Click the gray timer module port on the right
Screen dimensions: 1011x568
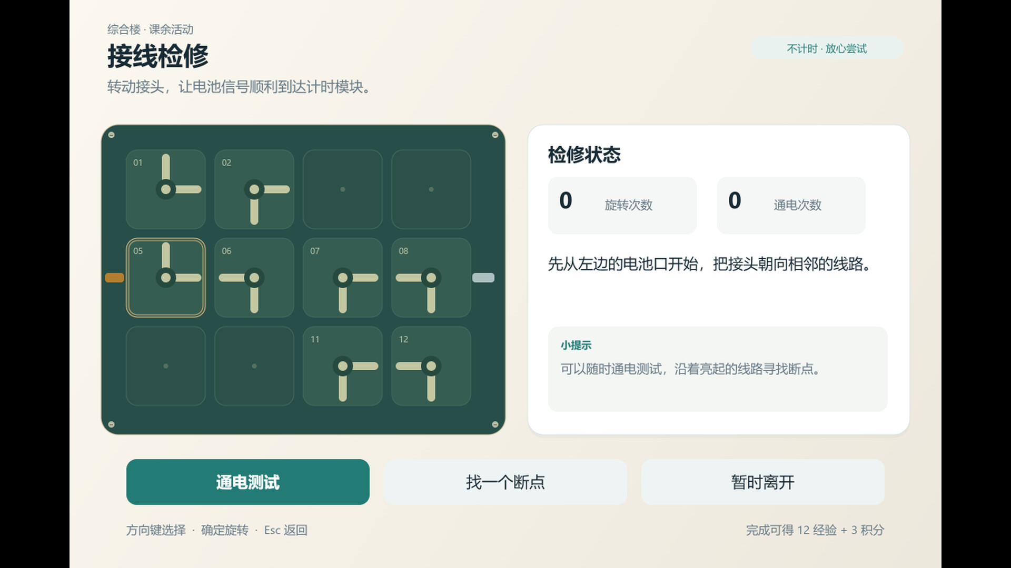point(483,278)
